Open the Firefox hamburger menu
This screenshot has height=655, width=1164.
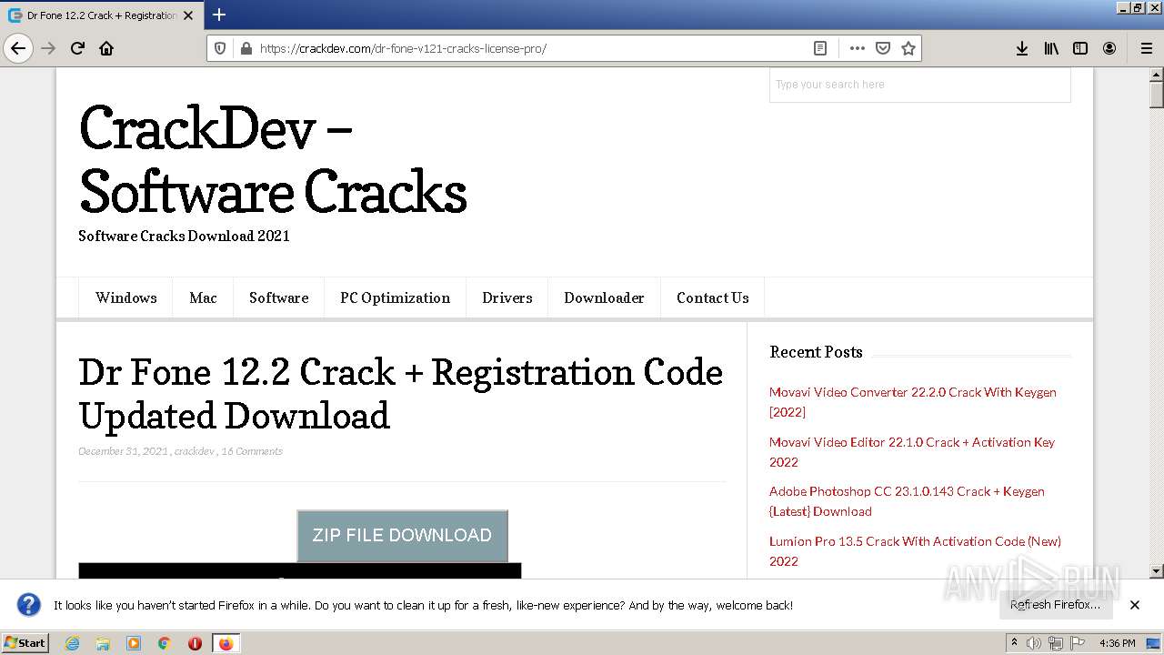click(1146, 48)
